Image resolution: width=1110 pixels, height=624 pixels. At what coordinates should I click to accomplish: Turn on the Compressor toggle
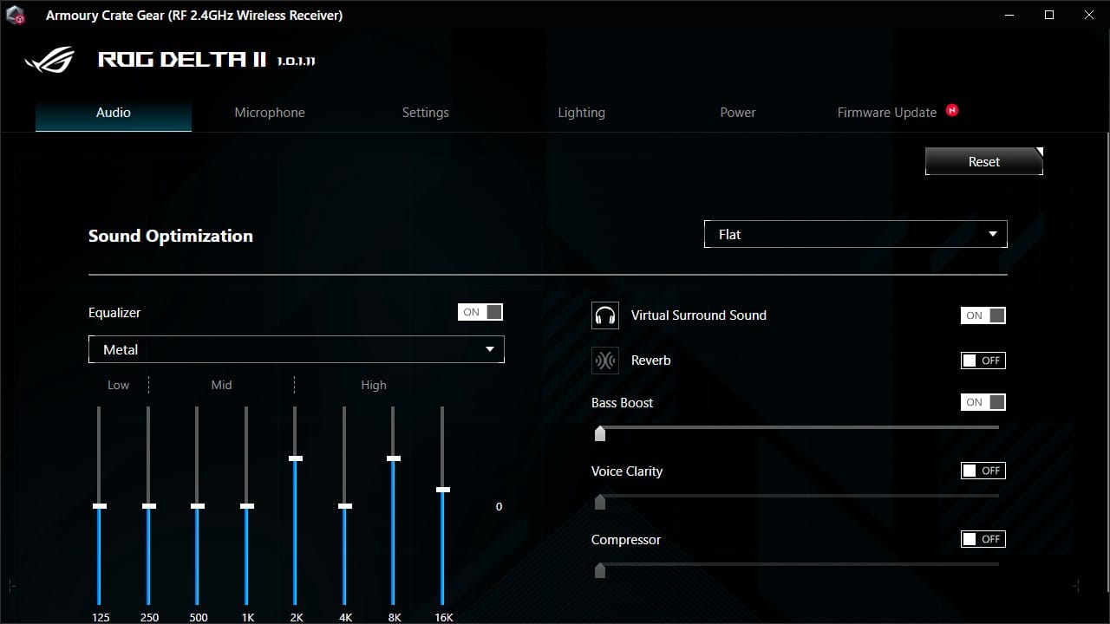(983, 539)
